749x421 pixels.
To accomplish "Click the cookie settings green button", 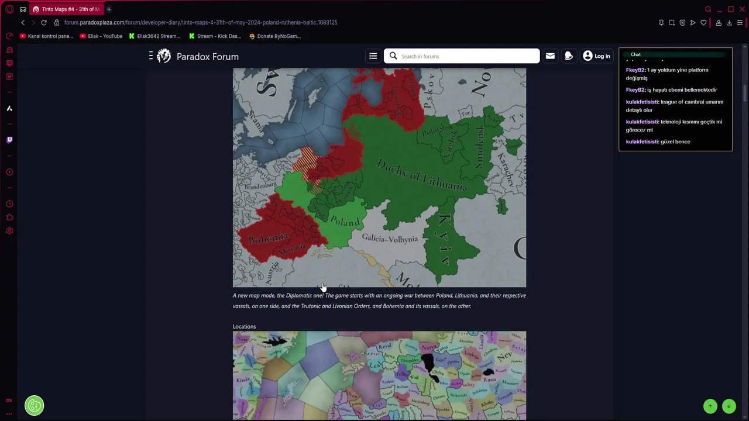I will [x=34, y=405].
